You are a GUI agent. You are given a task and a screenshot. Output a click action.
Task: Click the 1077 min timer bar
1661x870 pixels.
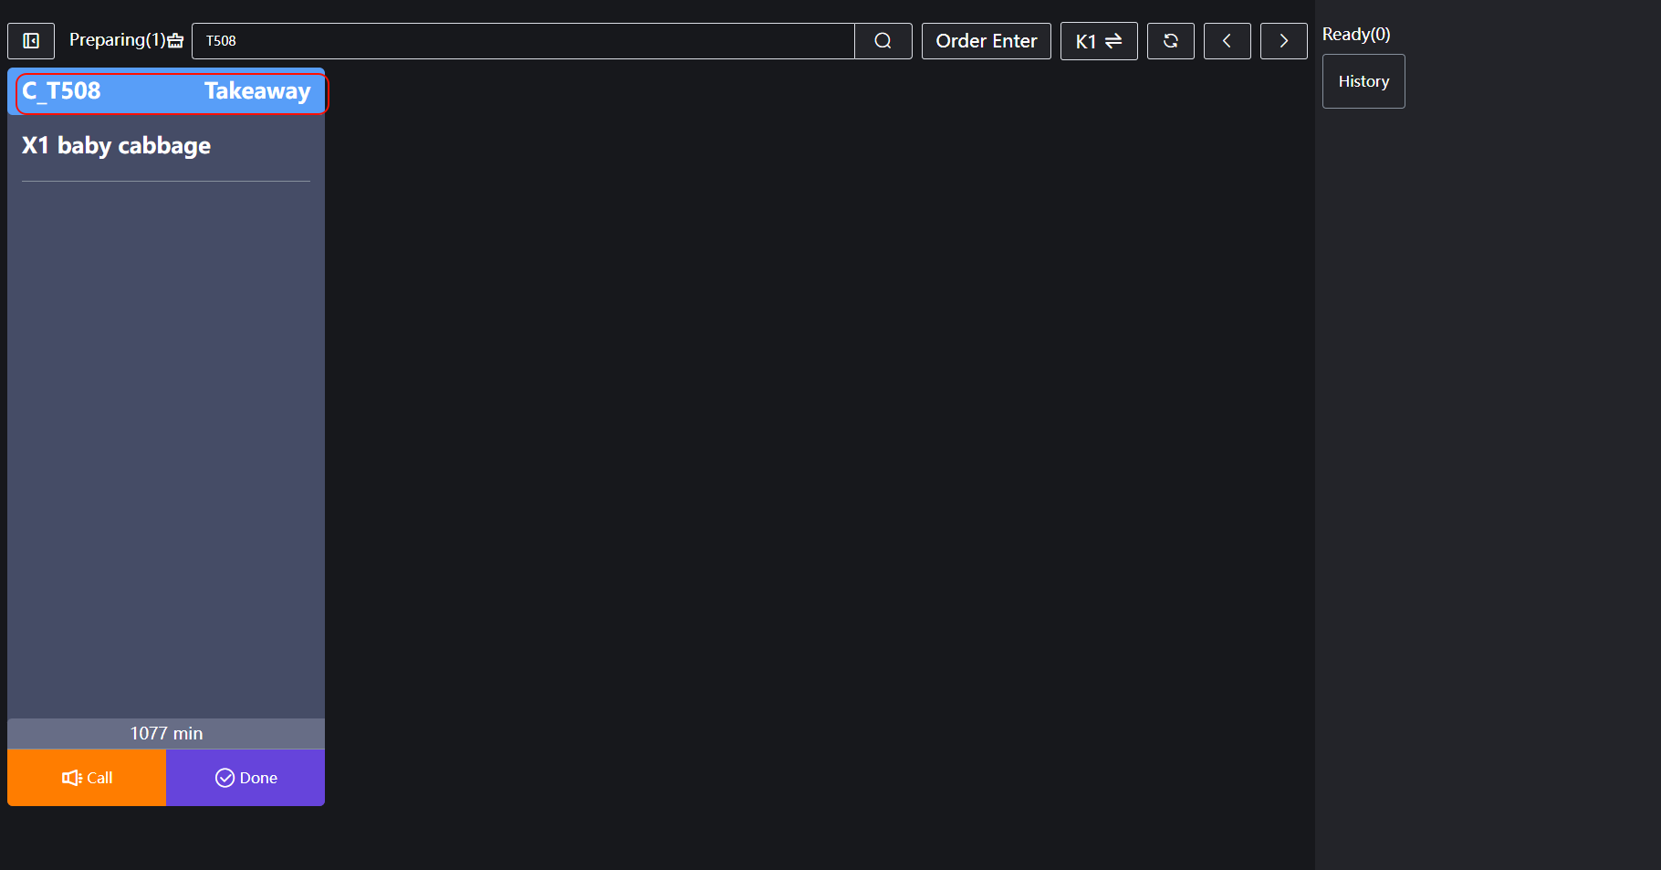(x=166, y=733)
